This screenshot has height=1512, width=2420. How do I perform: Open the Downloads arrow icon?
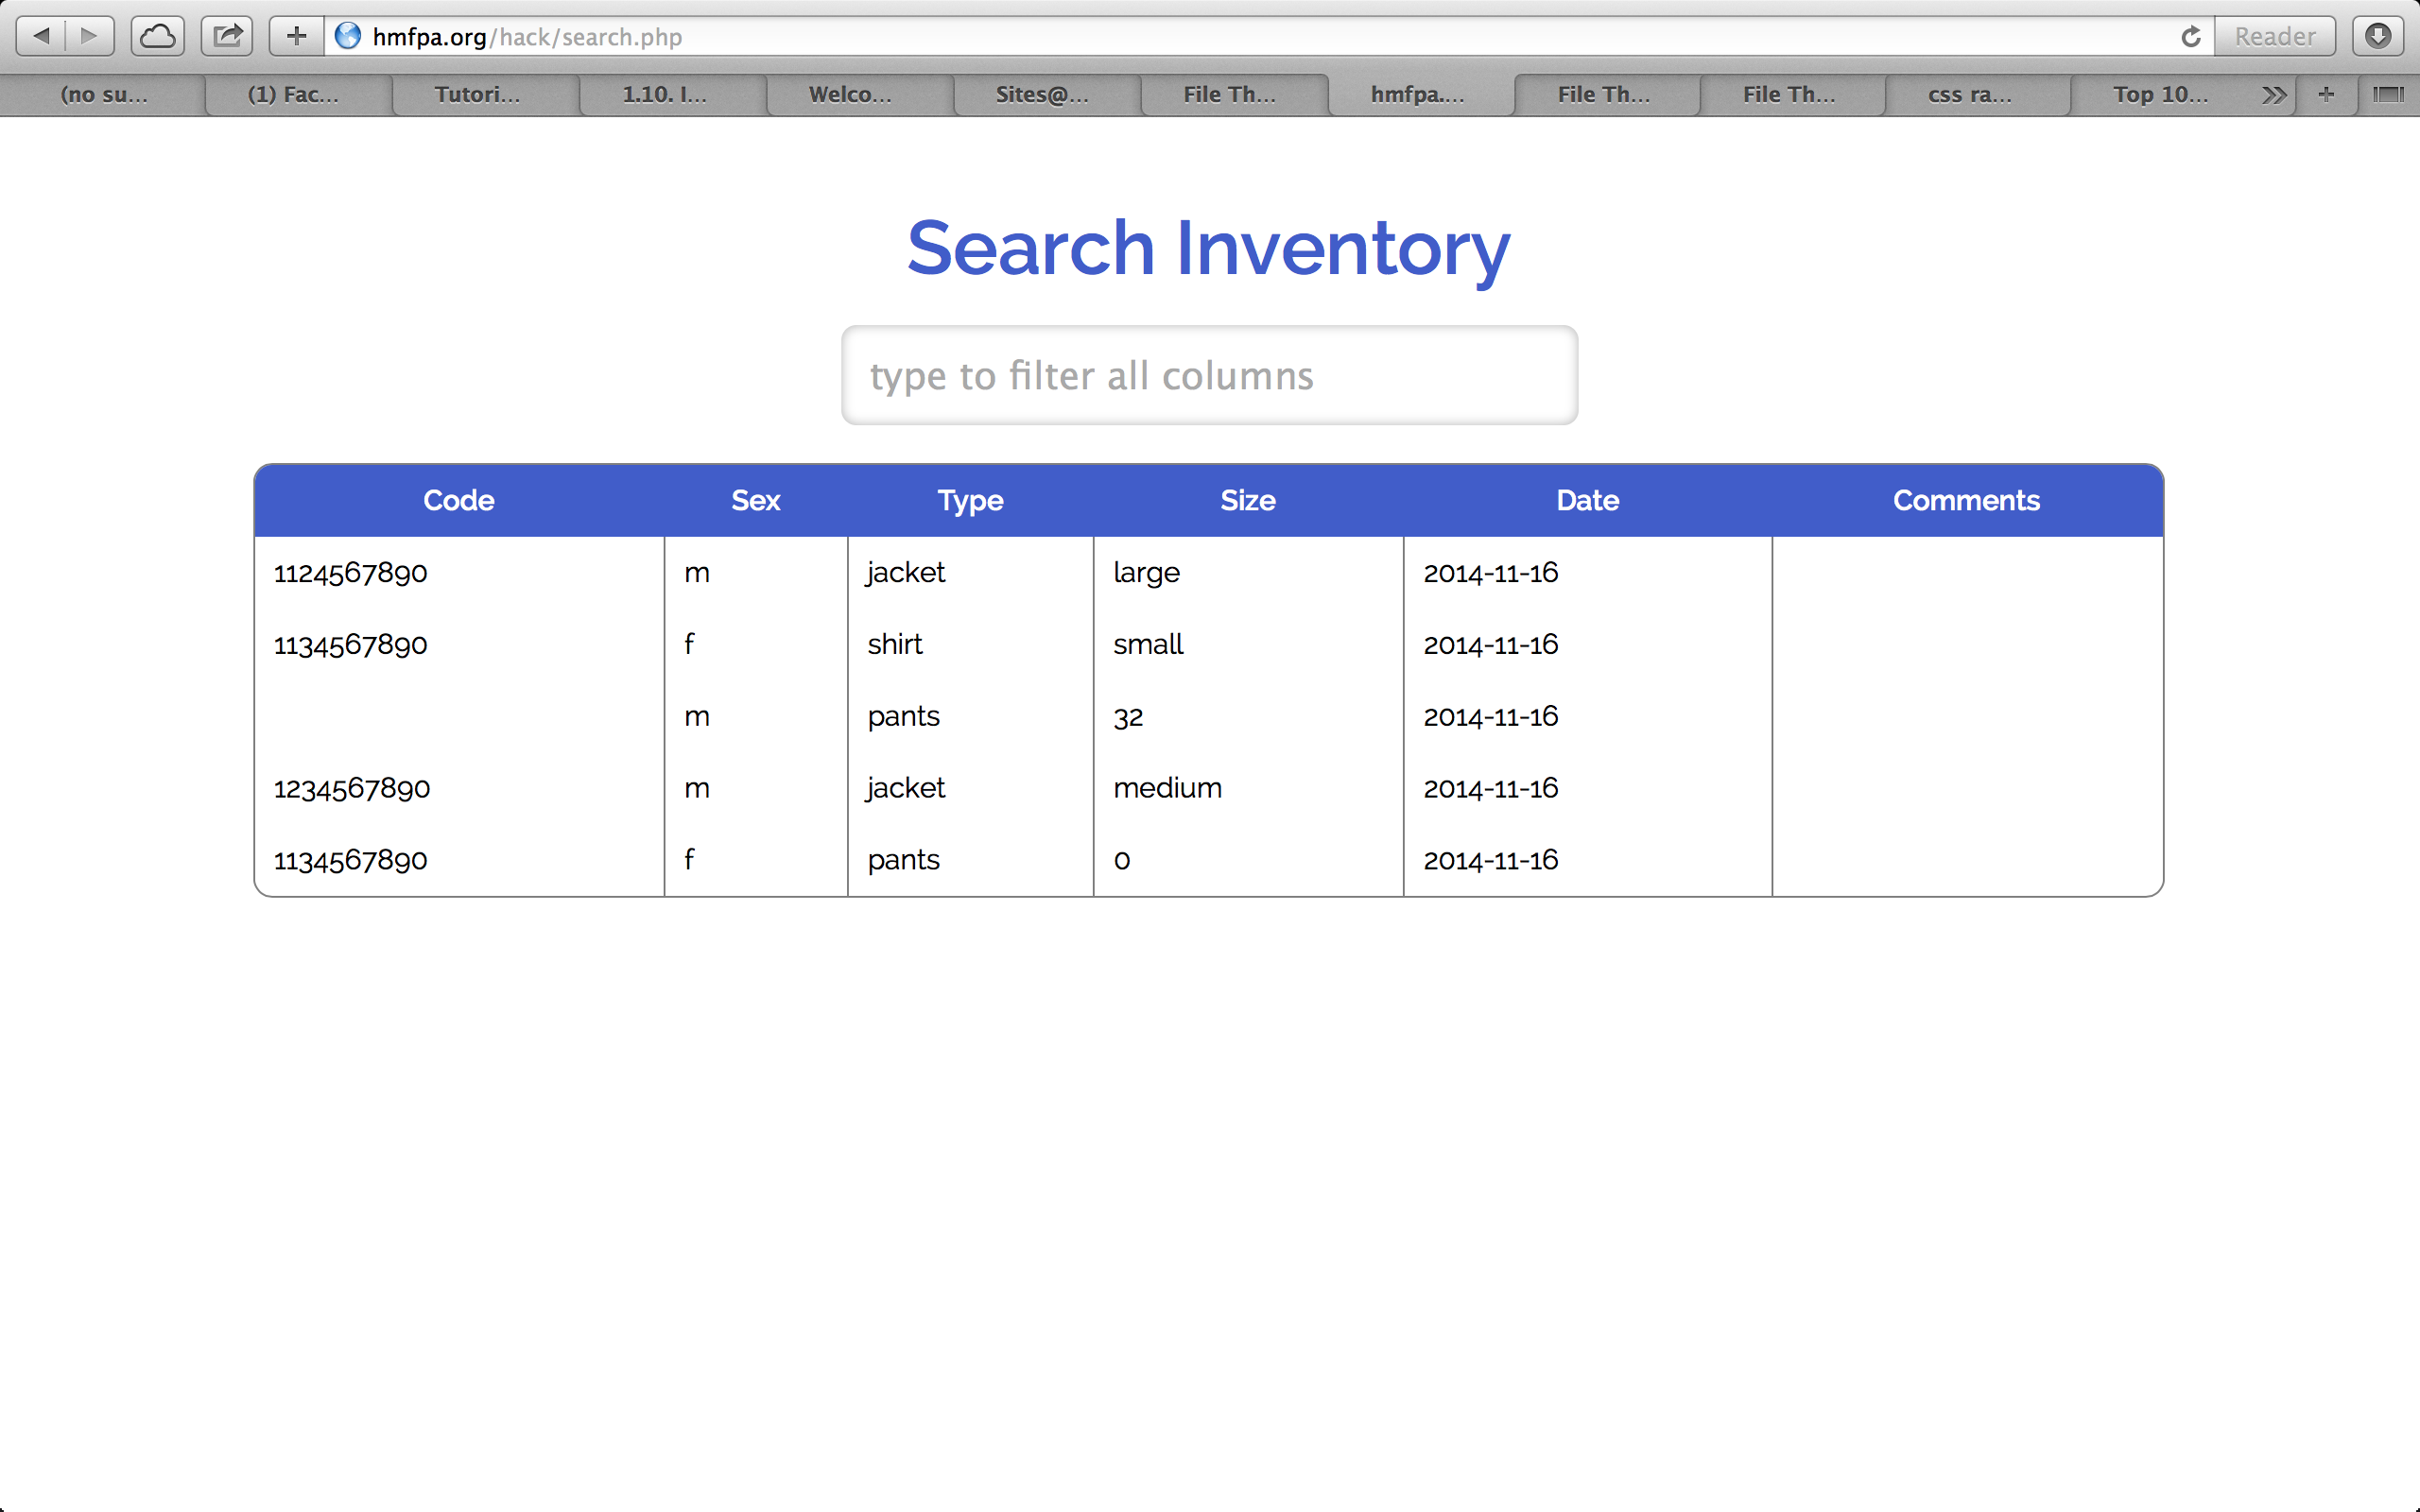coord(2378,36)
